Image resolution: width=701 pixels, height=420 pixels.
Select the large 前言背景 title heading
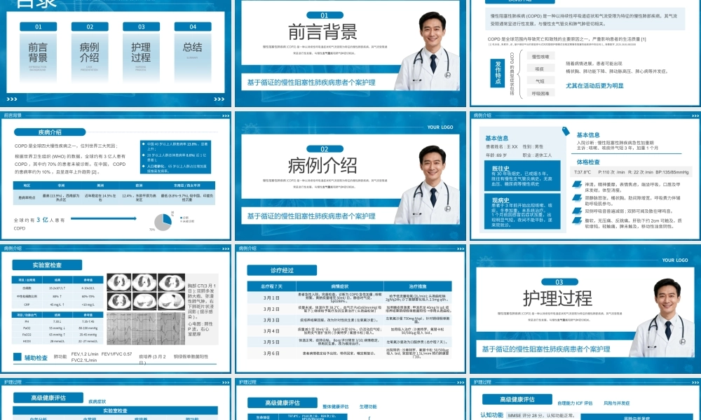[322, 31]
